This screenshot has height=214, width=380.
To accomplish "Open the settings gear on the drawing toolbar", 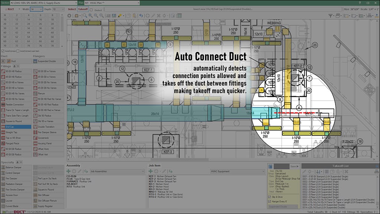I will [x=70, y=16].
